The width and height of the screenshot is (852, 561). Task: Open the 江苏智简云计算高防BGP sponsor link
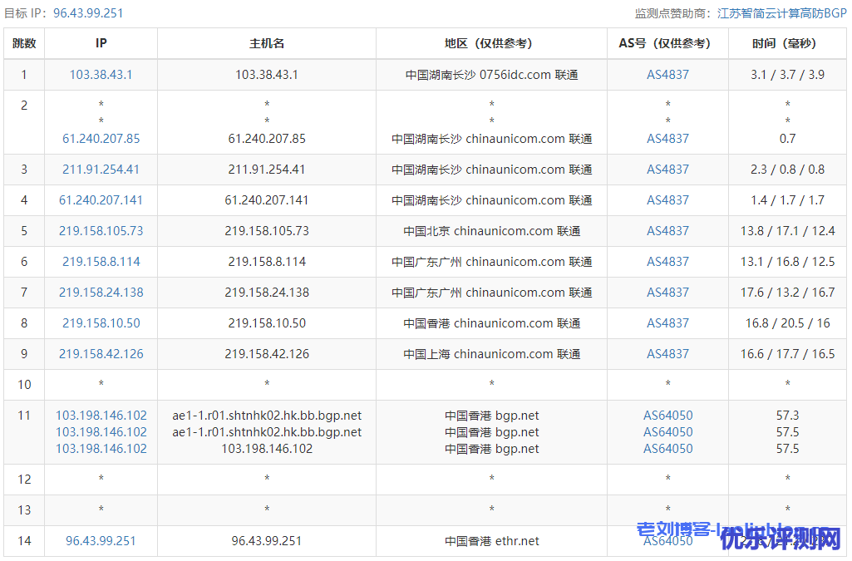click(x=782, y=13)
